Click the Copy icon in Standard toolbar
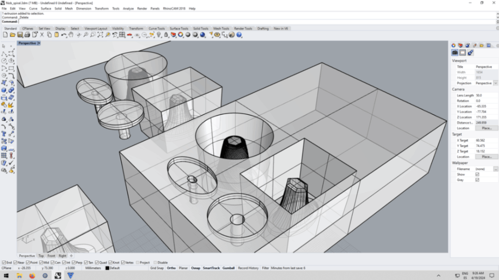Screen dimensions: 499x280 49,35
